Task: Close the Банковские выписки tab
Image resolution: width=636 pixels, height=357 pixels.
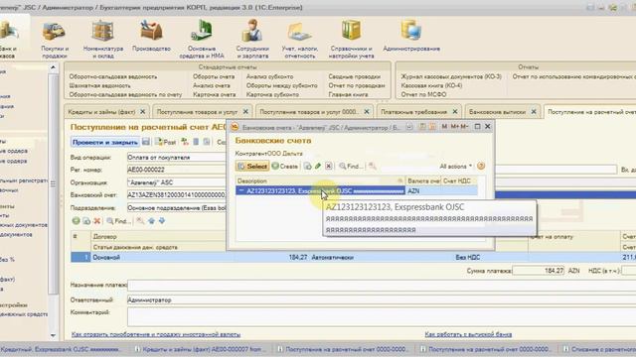Action: coord(534,112)
